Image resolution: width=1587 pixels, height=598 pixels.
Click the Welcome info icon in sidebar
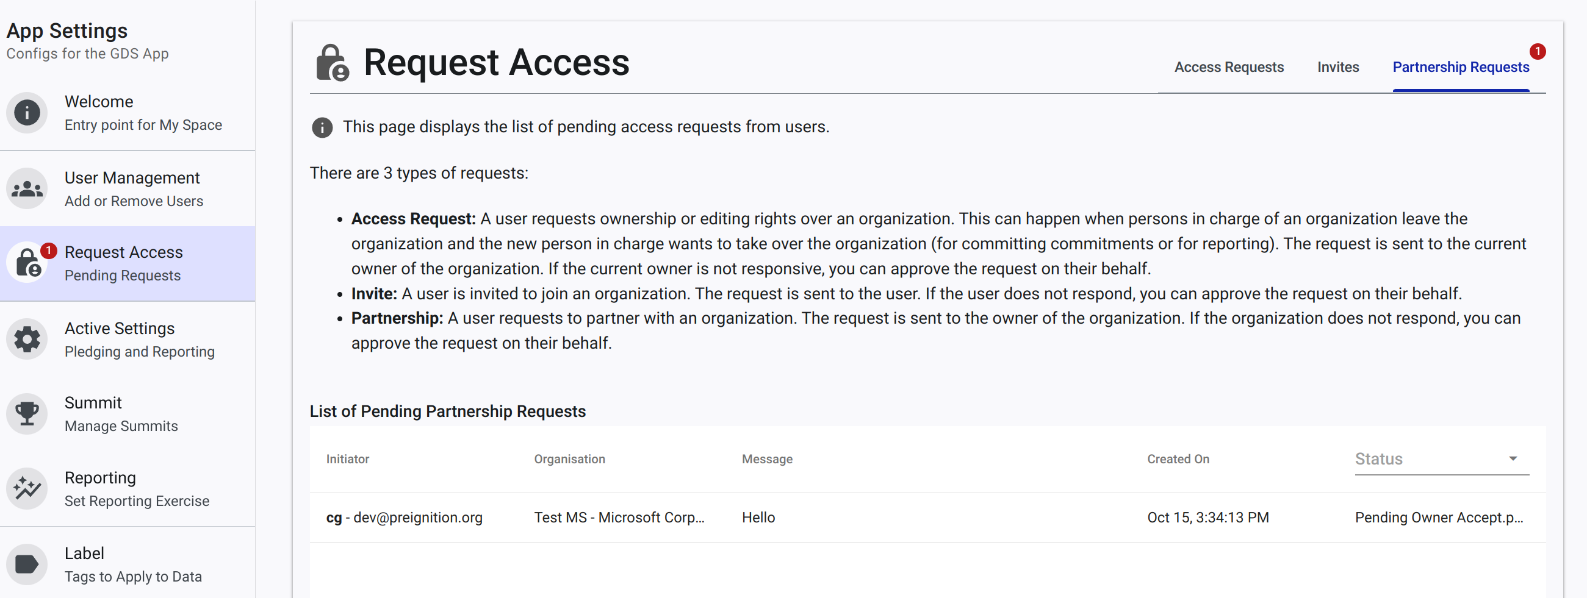point(27,113)
